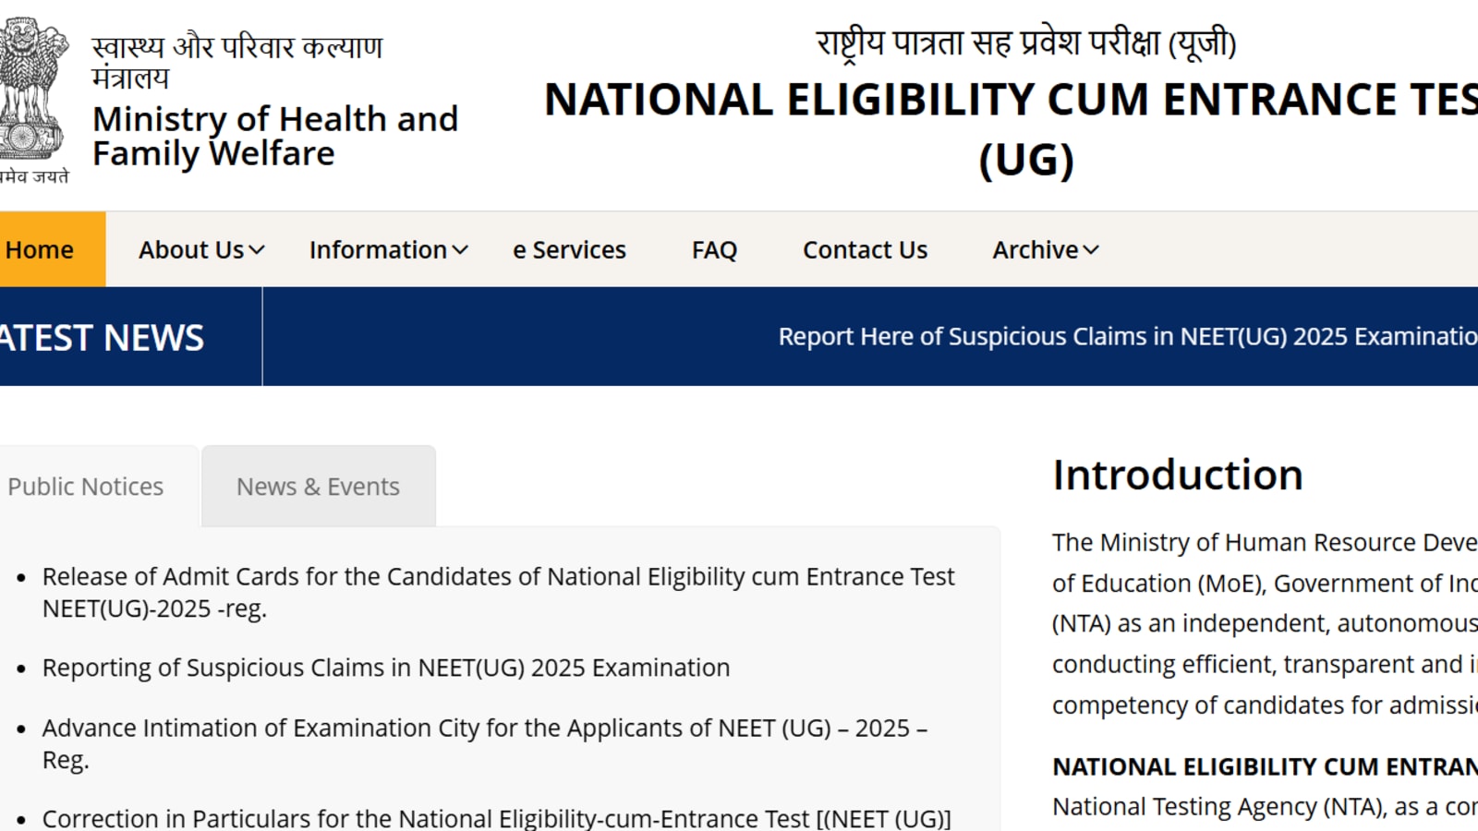Image resolution: width=1478 pixels, height=831 pixels.
Task: Click the national emblem logo
Action: coord(33,92)
